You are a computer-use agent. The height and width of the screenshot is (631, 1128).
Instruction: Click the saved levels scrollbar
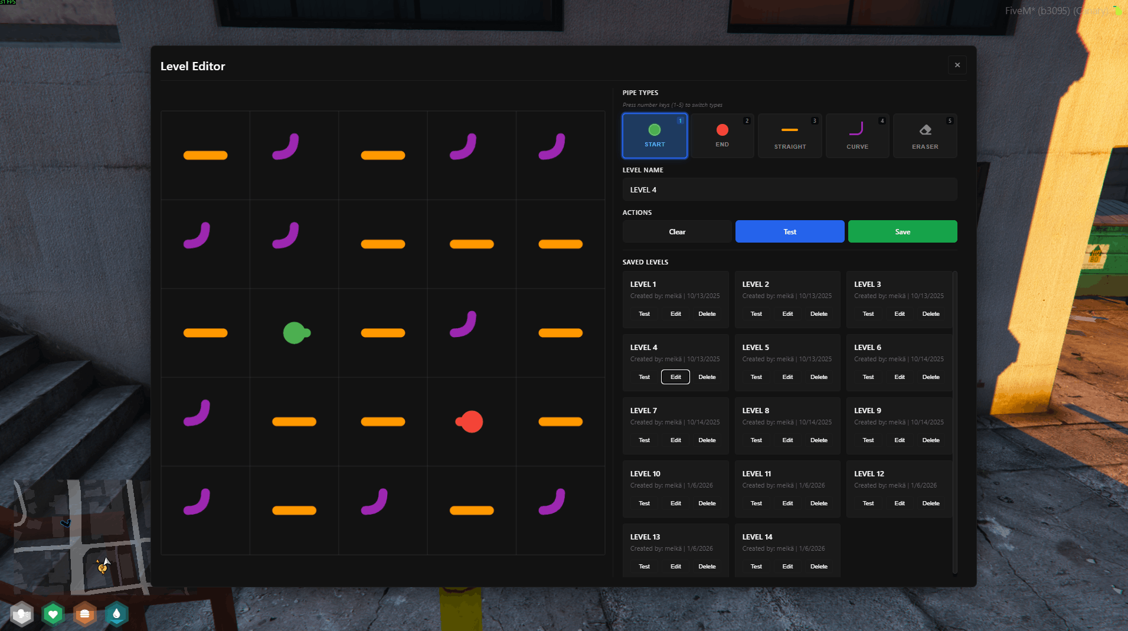coord(954,421)
